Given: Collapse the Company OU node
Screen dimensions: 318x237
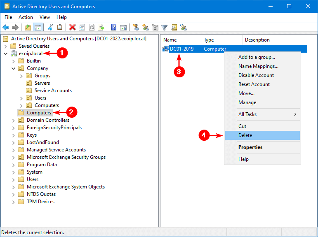Looking at the screenshot, I should [x=13, y=68].
